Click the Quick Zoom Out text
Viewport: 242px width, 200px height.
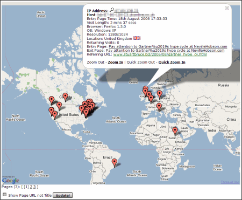pyautogui.click(x=141, y=63)
